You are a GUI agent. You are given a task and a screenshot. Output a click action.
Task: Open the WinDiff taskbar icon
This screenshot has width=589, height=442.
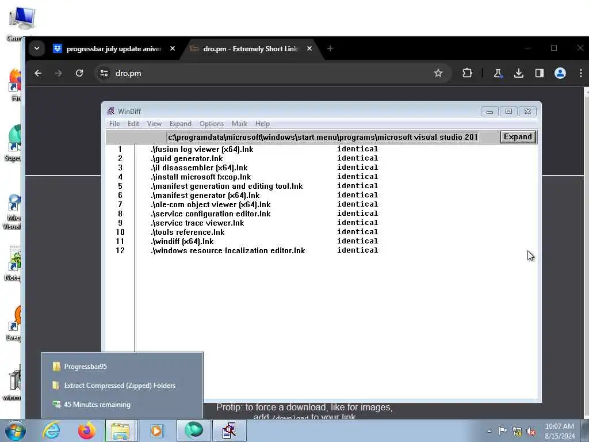point(229,430)
